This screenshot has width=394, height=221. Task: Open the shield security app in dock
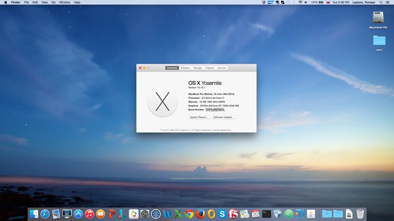(278, 214)
